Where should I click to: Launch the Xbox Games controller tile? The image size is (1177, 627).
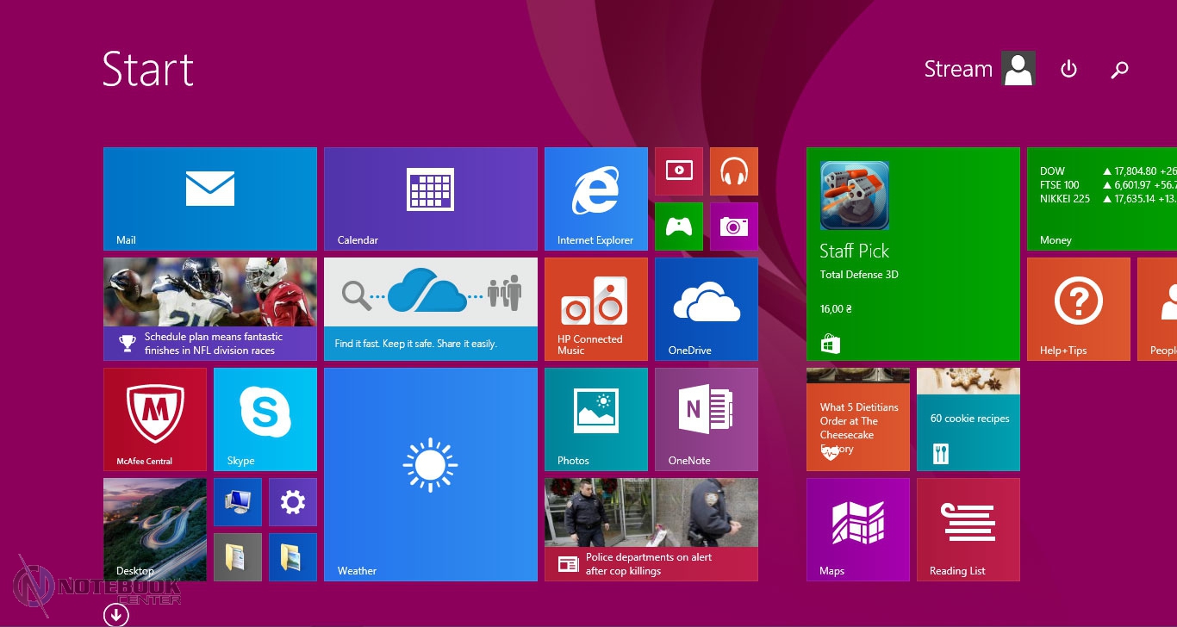click(679, 226)
